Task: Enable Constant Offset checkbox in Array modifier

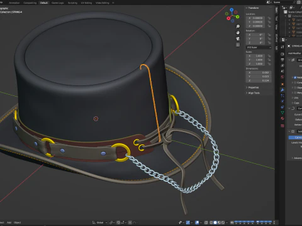Action: click(x=295, y=82)
